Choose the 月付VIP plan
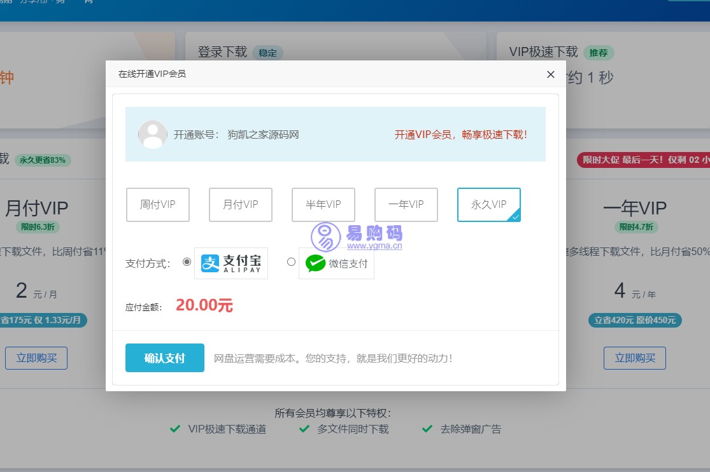Viewport: 710px width, 472px height. tap(240, 204)
